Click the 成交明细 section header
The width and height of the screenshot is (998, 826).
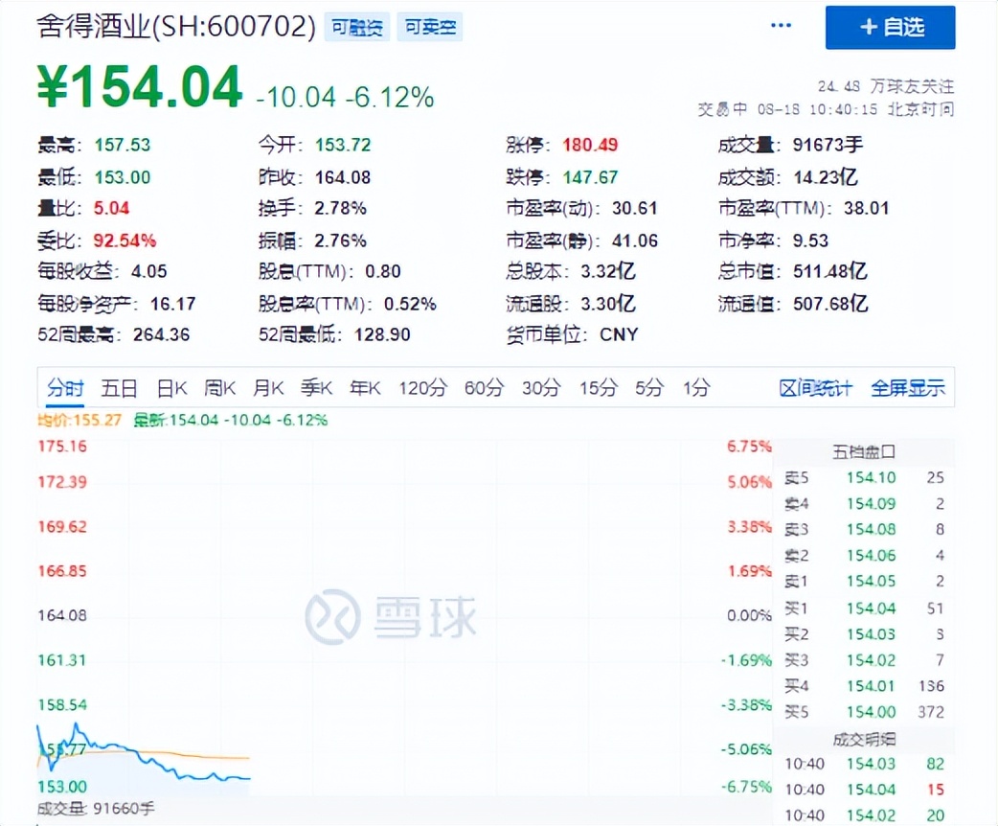(864, 740)
